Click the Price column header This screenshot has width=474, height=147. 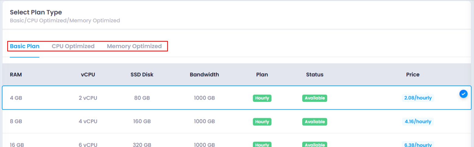coord(413,74)
